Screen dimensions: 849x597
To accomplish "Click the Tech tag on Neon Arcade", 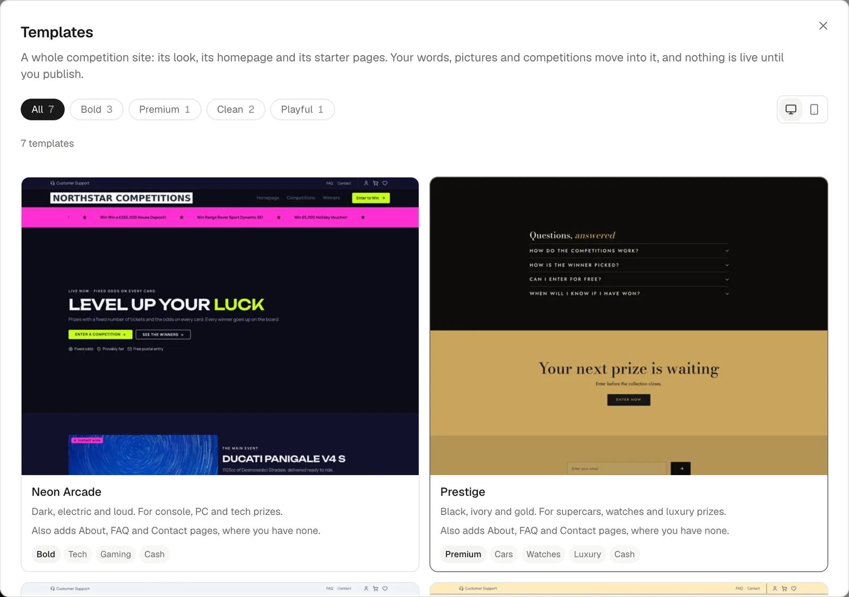I will (77, 554).
